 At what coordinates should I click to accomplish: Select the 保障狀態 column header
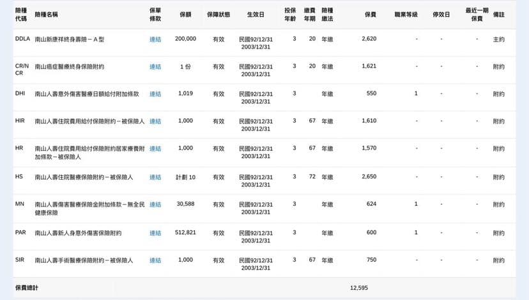tap(218, 15)
